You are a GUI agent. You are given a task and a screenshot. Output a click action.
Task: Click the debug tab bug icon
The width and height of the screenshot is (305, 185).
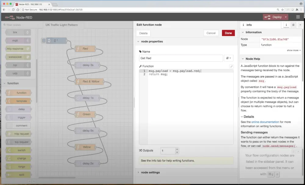pos(293,25)
